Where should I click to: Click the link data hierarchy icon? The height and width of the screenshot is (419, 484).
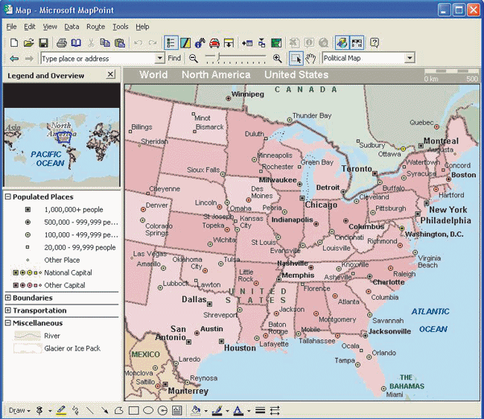click(261, 43)
